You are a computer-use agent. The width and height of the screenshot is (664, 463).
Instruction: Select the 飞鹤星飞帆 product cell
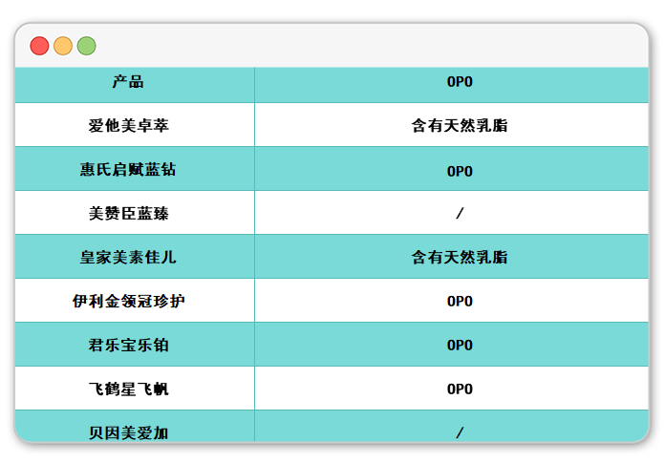pyautogui.click(x=135, y=389)
